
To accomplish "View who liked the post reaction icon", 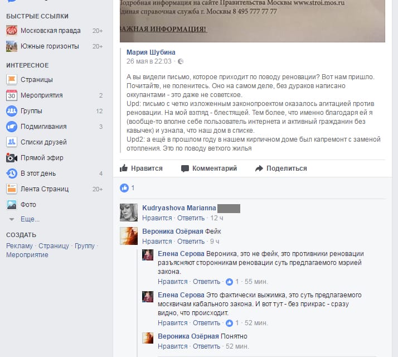I will coord(124,188).
